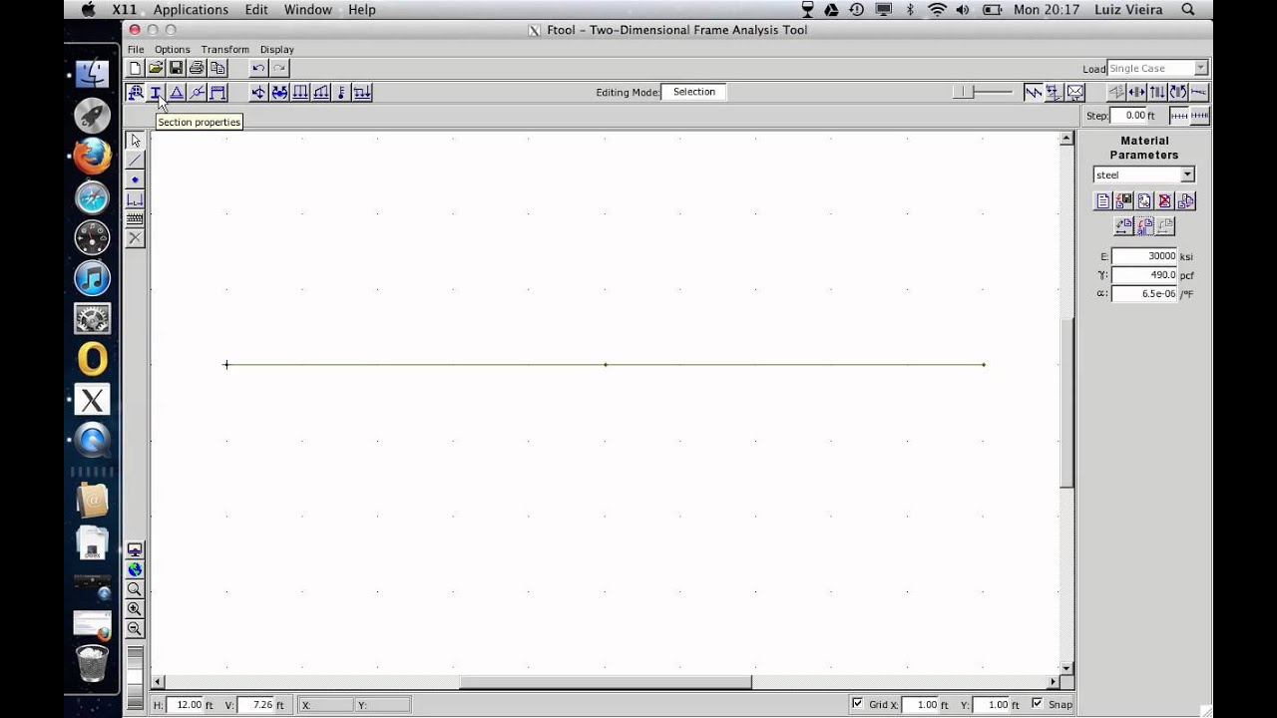Select the Insert member line tool
This screenshot has width=1277, height=718.
click(135, 160)
